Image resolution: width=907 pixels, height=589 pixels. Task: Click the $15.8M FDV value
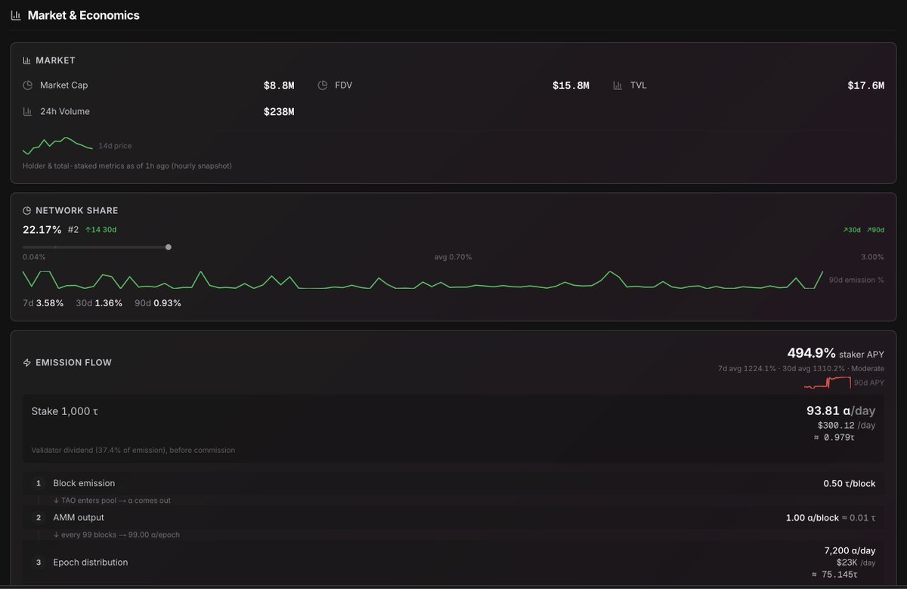point(571,85)
